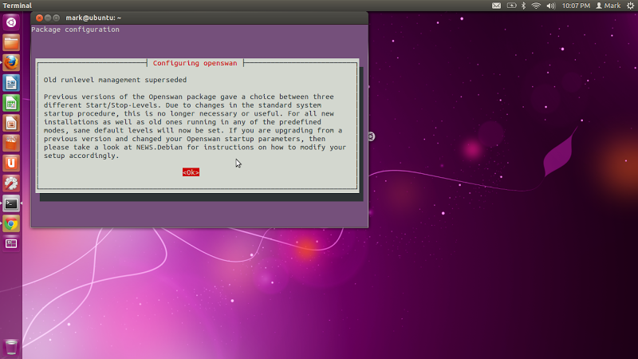Open the Workspace Switcher
Image resolution: width=638 pixels, height=359 pixels.
click(x=11, y=244)
